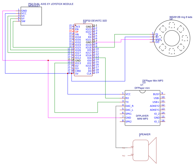The height and width of the screenshot is (166, 195).
Task: Click the DFPlayer Mini MP3 title label
Action: coord(153,81)
